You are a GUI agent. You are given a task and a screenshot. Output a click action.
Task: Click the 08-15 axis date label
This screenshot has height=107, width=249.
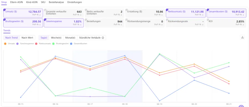tap(21, 104)
